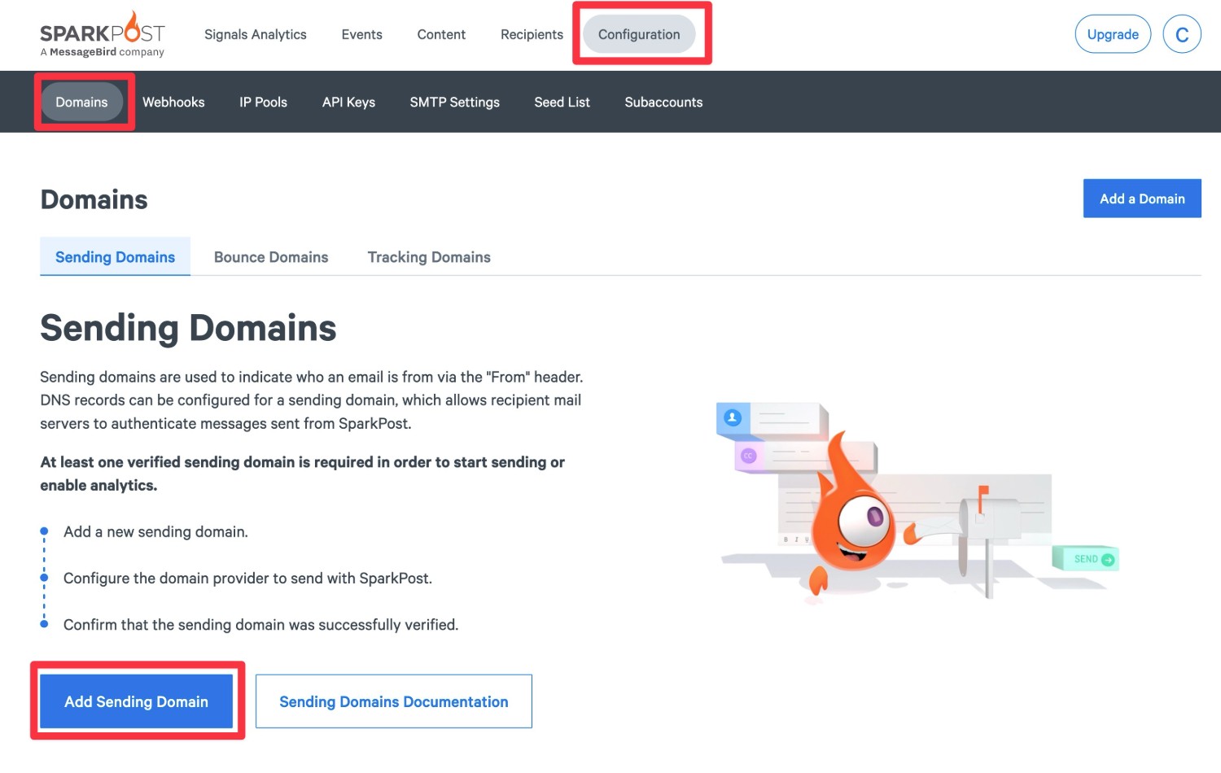
Task: Go to Seed List
Action: coord(562,102)
